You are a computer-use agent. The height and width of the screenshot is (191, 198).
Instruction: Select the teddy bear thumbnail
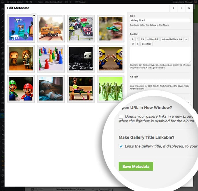[x=51, y=89]
